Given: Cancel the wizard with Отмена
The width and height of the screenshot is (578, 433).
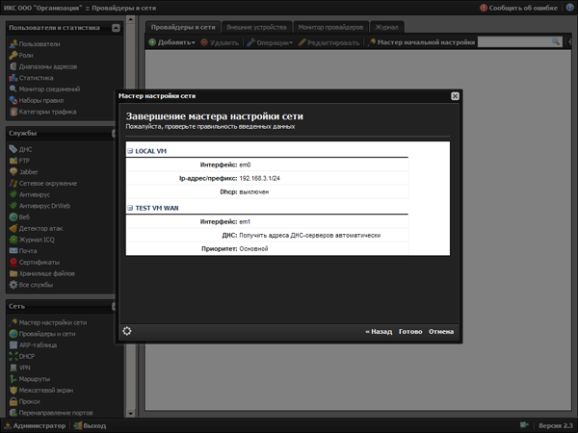Looking at the screenshot, I should (441, 331).
